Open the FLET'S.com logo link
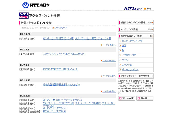173x113 pixels. [x=133, y=8]
